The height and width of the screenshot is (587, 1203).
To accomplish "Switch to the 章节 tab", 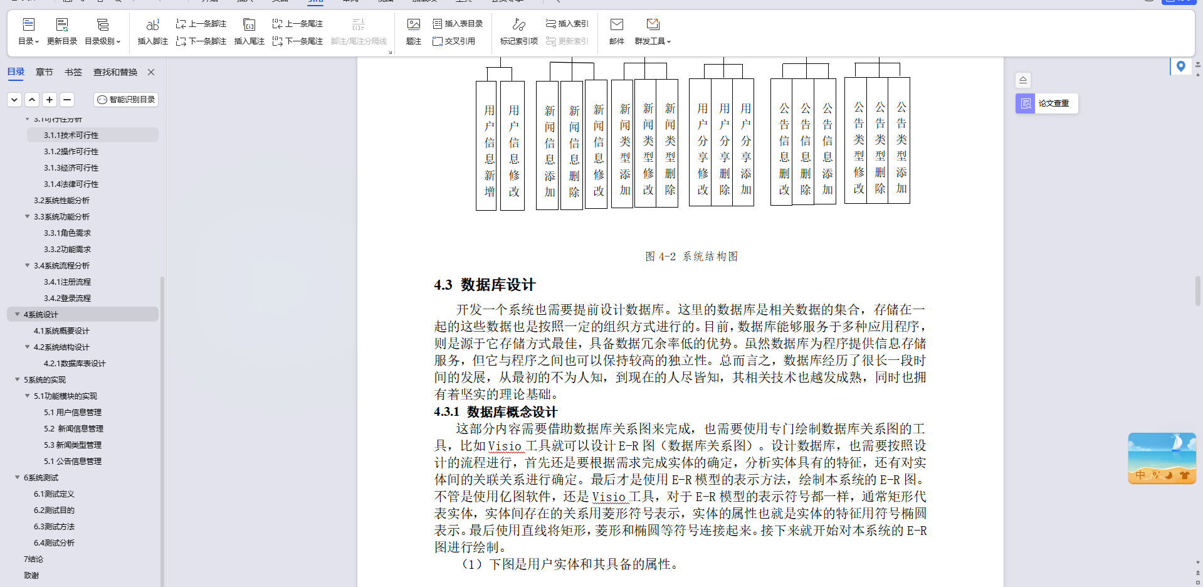I will (45, 72).
